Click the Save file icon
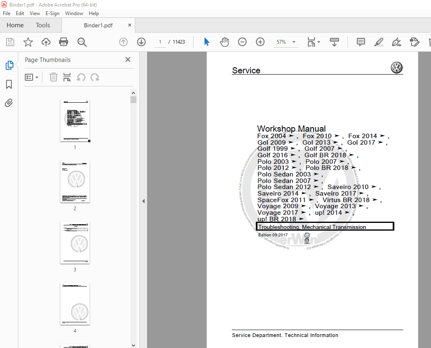 point(10,42)
